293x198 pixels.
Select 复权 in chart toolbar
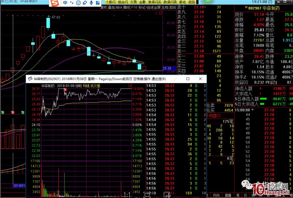(x=104, y=7)
